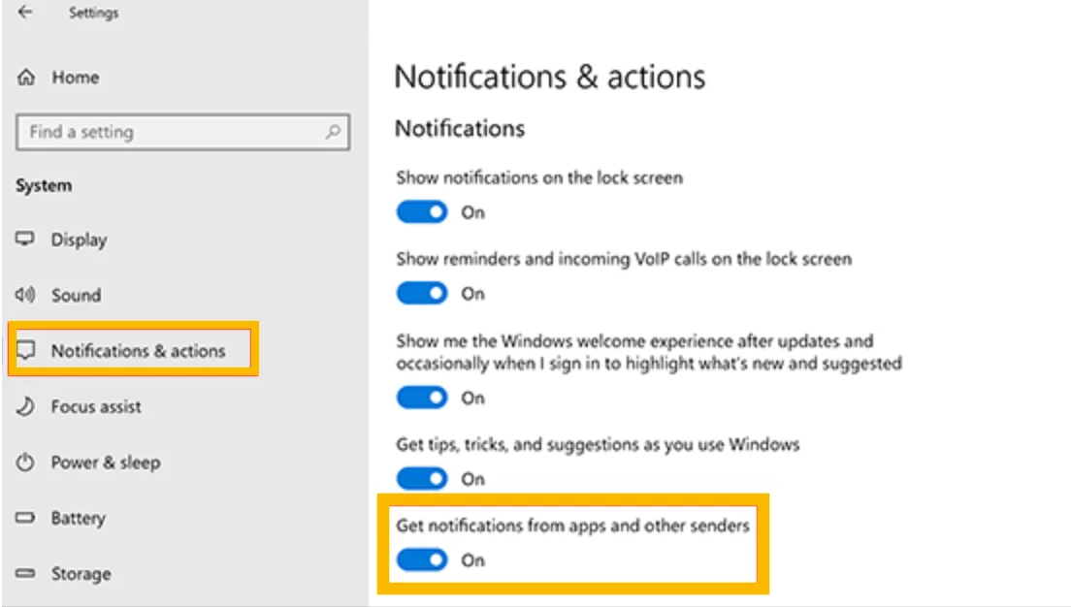Click the Battery icon in sidebar
This screenshot has height=607, width=1071.
pos(25,518)
